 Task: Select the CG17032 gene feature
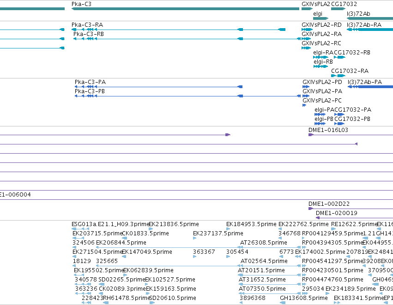(339, 9)
